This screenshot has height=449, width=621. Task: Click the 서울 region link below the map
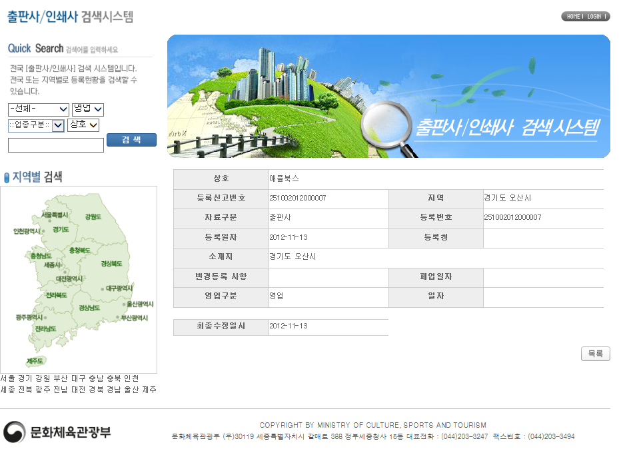(7, 377)
